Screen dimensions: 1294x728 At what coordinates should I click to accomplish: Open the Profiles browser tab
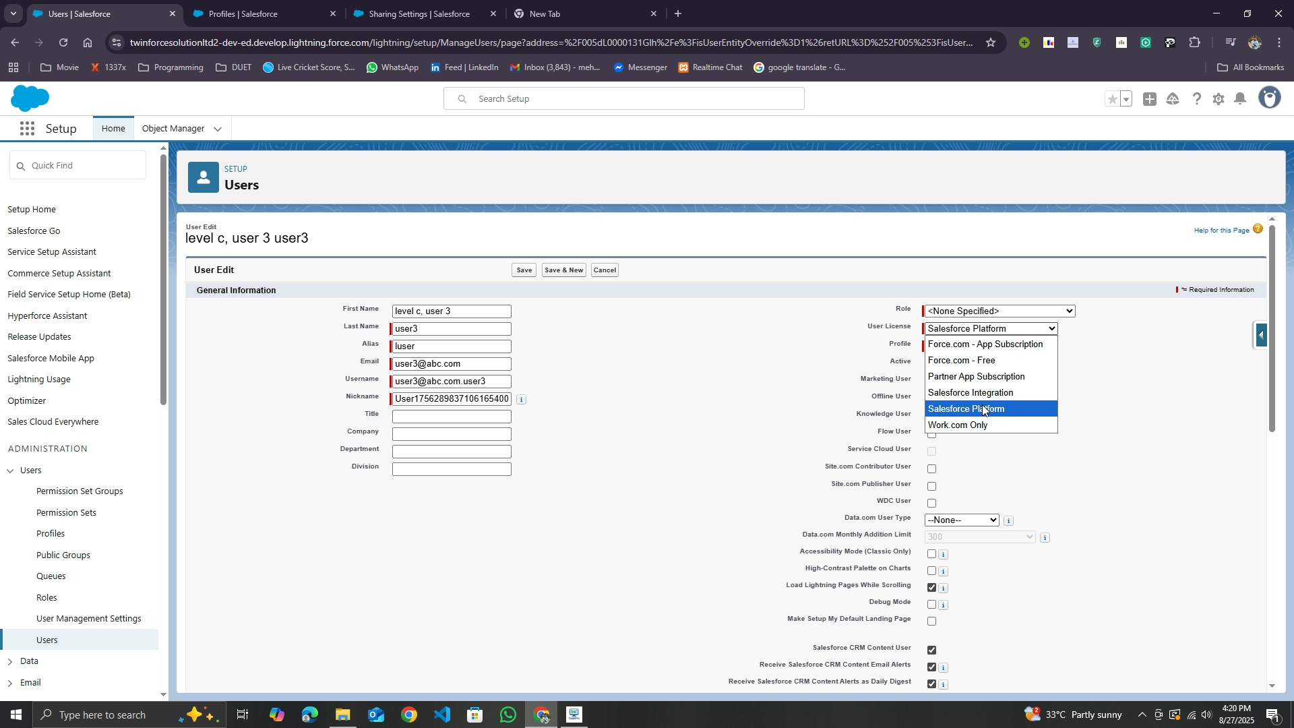pyautogui.click(x=243, y=13)
